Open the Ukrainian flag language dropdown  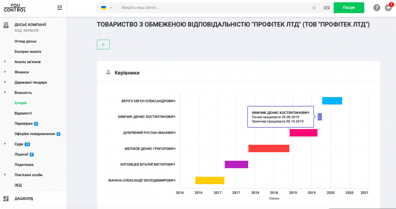click(x=107, y=8)
